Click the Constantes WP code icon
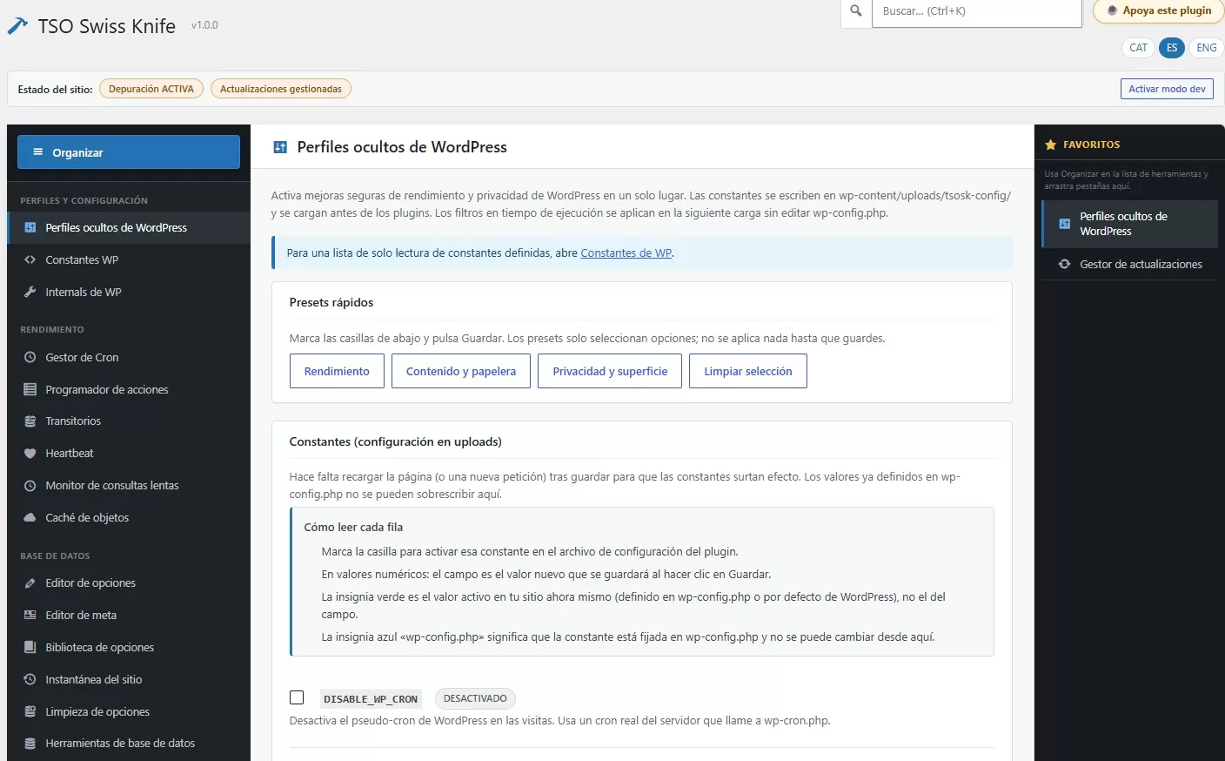Image resolution: width=1225 pixels, height=761 pixels. tap(30, 259)
